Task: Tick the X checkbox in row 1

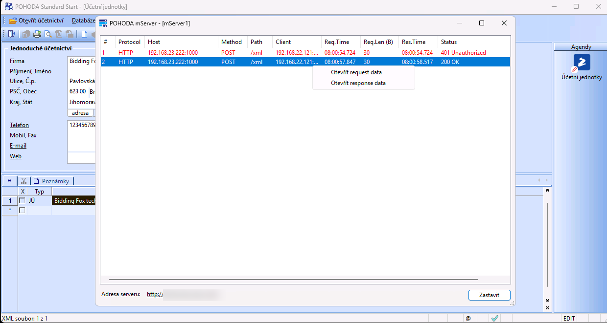Action: [22, 201]
